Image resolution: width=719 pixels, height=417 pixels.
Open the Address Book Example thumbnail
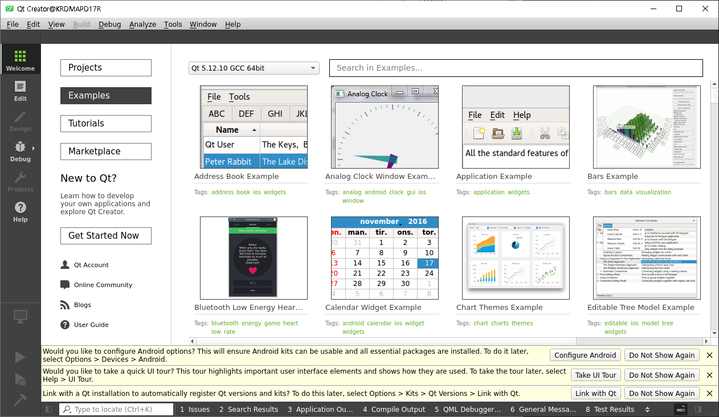[x=254, y=127]
